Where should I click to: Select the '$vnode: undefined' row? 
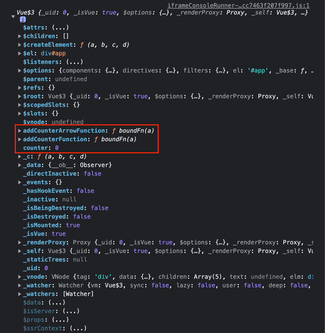coord(53,122)
